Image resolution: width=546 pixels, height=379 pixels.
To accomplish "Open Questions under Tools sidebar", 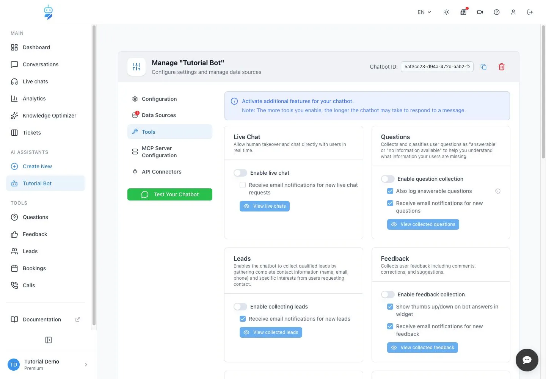I will [45, 217].
